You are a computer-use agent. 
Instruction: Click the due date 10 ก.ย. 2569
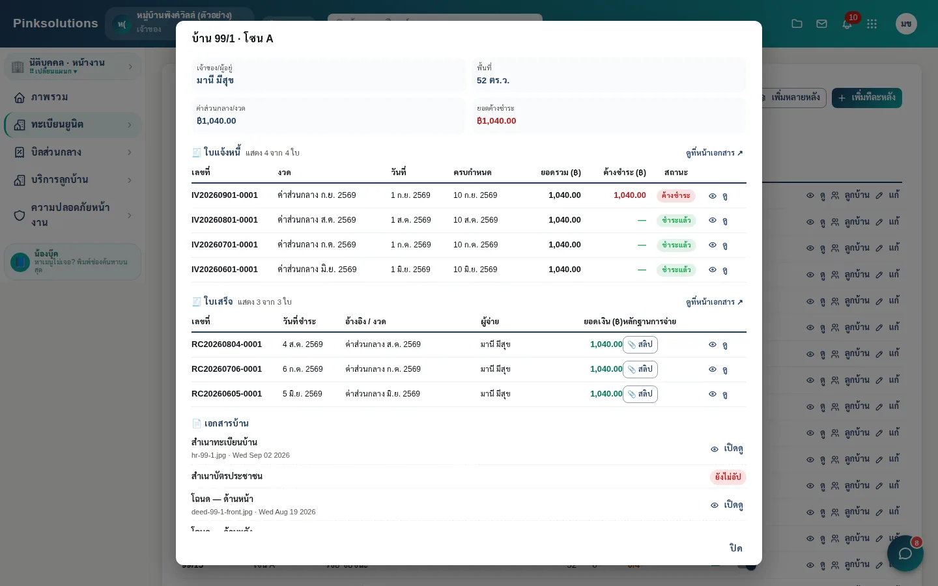click(476, 195)
